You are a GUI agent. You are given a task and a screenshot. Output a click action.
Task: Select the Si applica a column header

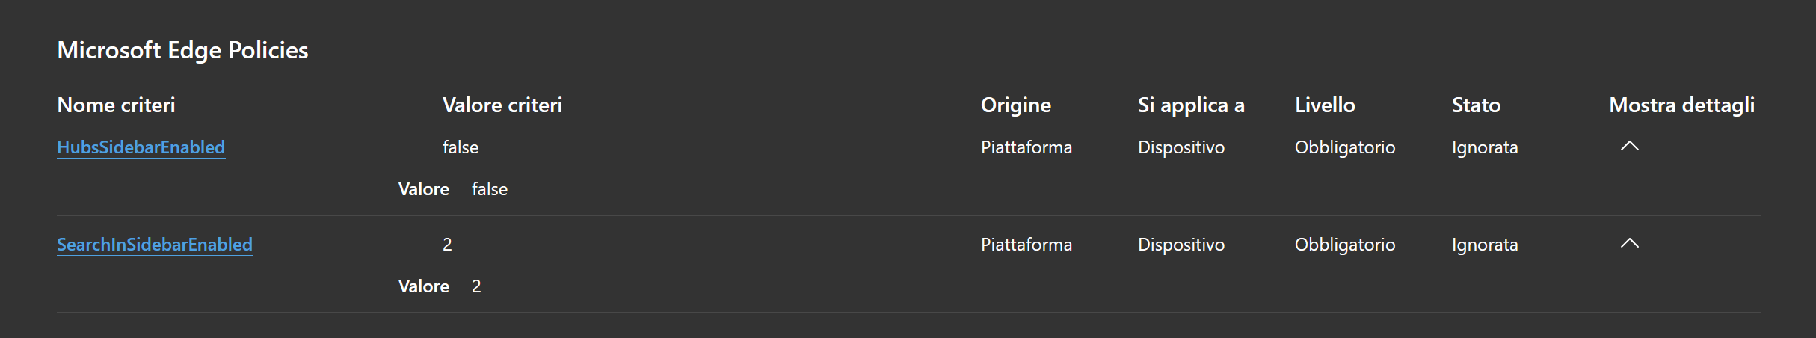(1190, 105)
